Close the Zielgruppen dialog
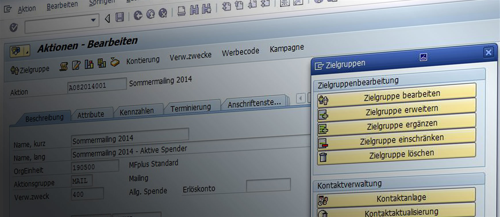 point(488,52)
